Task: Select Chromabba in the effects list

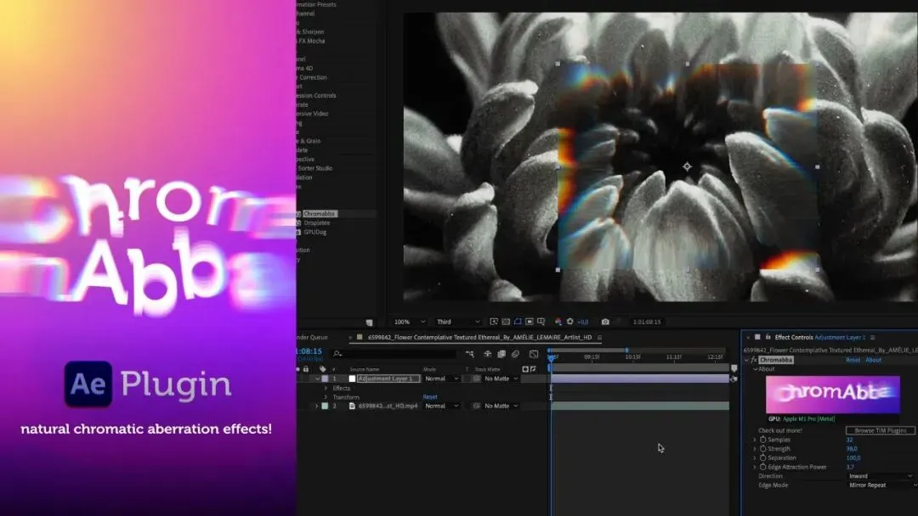Action: (319, 214)
